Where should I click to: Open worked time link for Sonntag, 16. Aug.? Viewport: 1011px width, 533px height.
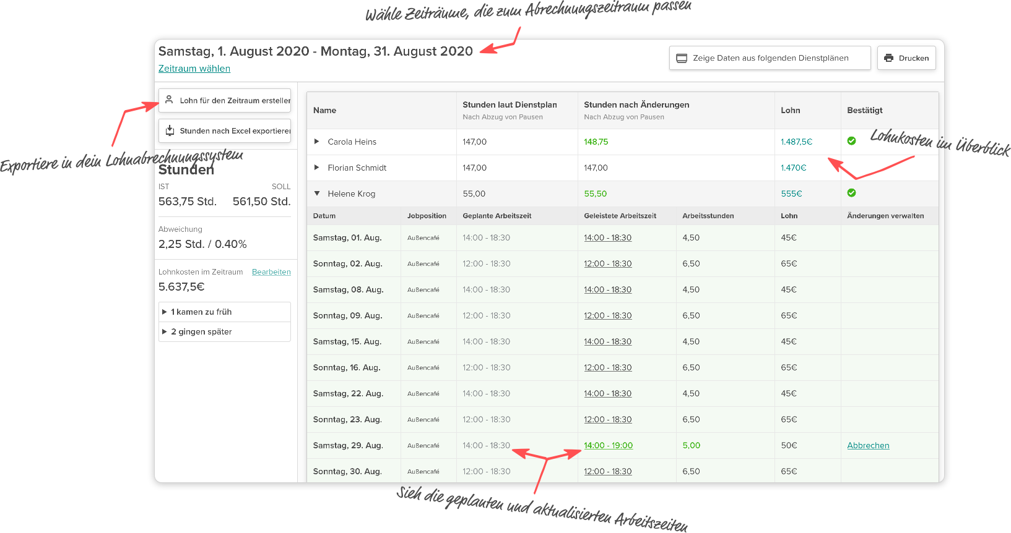click(607, 367)
